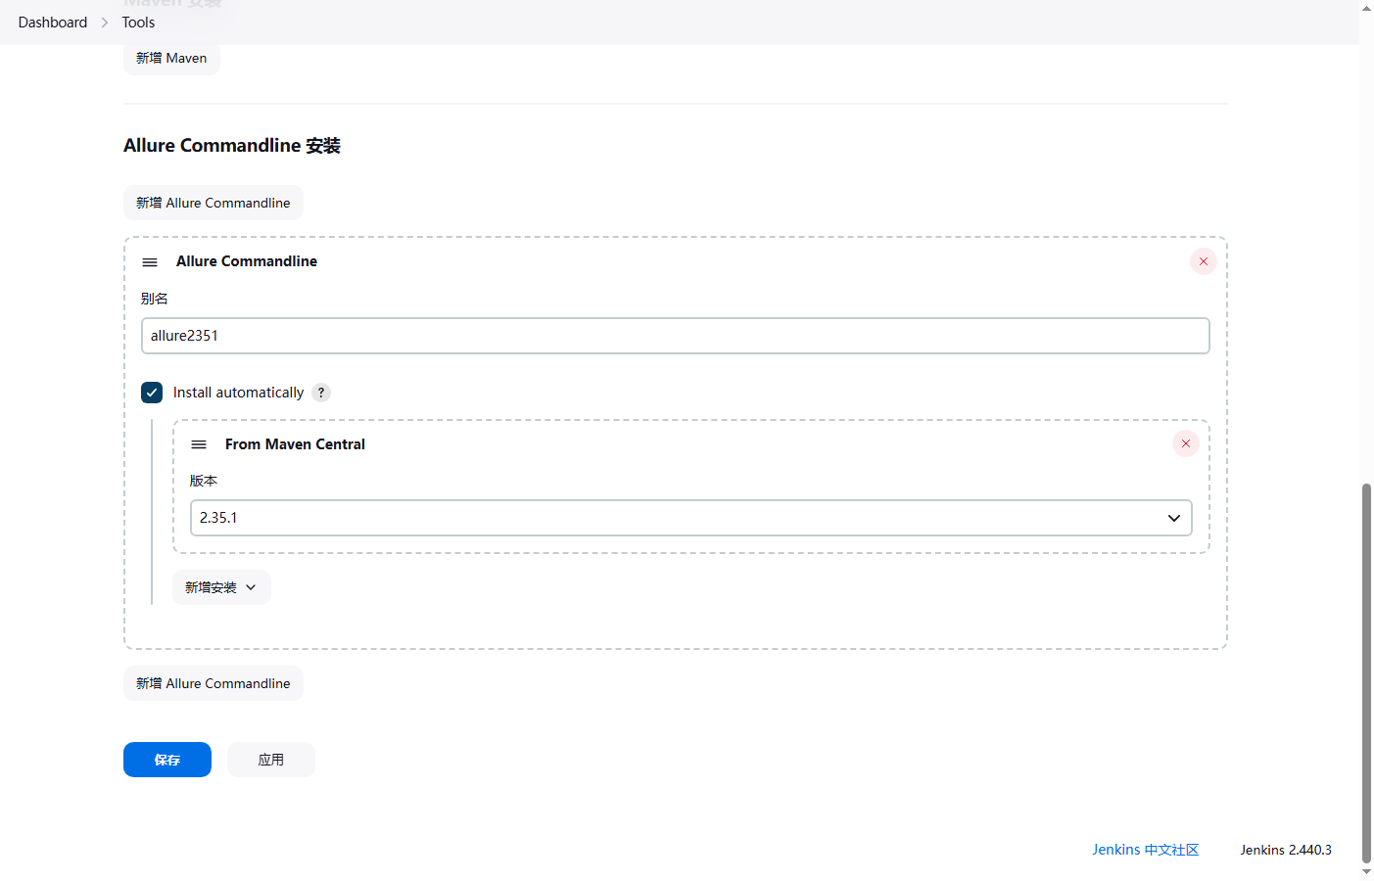
Task: Click the From Maven Central title
Action: 295,444
